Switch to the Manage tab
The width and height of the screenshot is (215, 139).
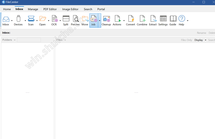pos(33,9)
